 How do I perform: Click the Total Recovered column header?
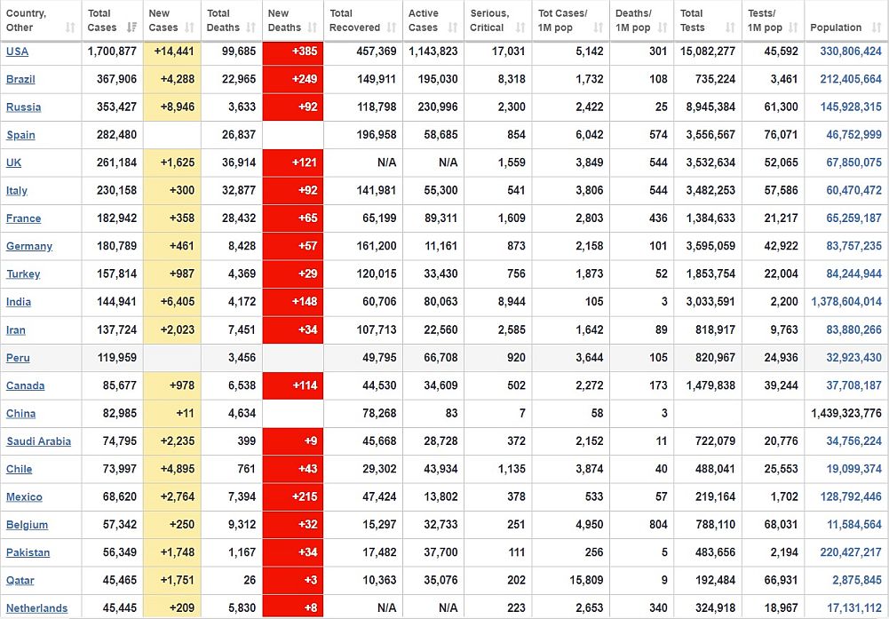[x=363, y=20]
